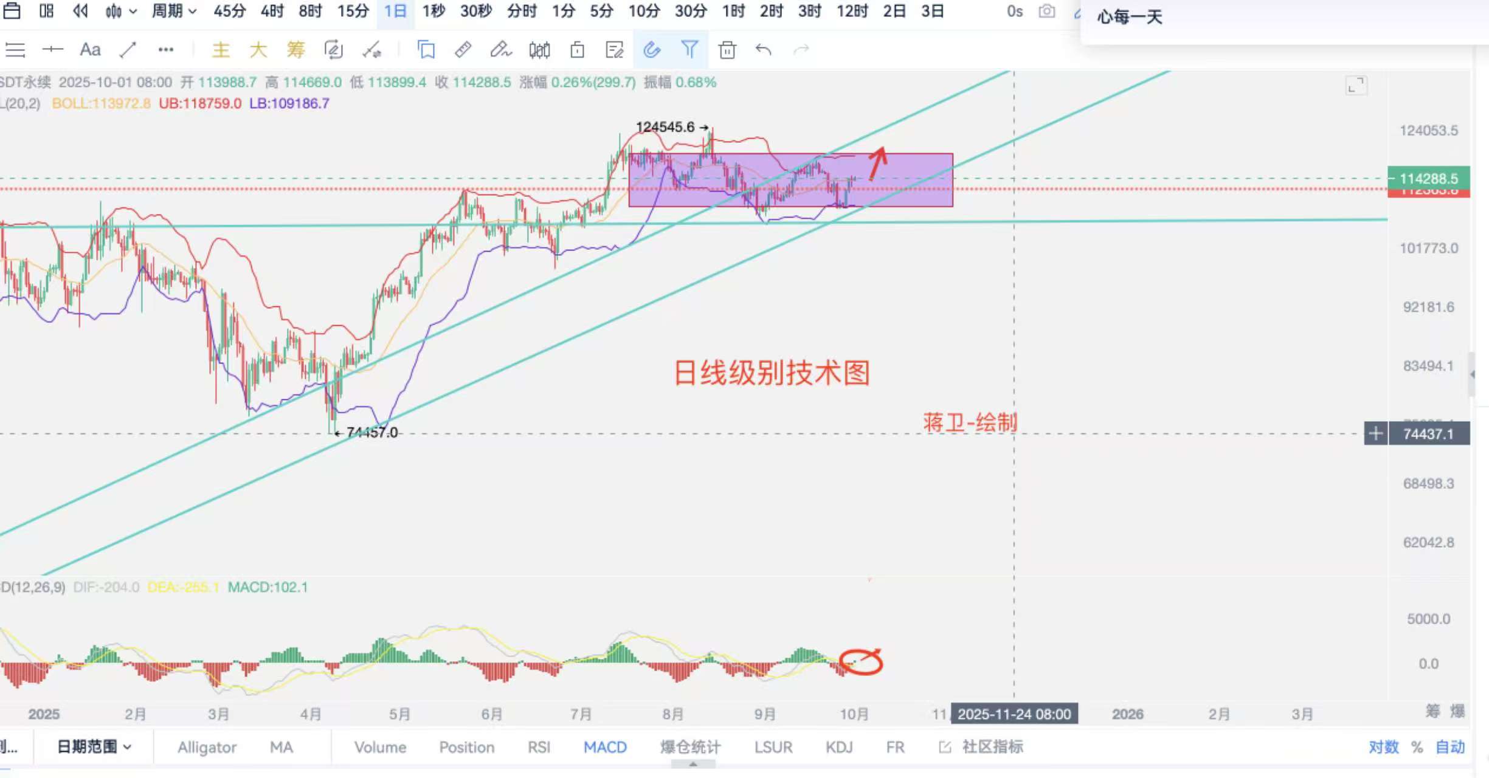
Task: Select the Aa text annotation tool
Action: (90, 50)
